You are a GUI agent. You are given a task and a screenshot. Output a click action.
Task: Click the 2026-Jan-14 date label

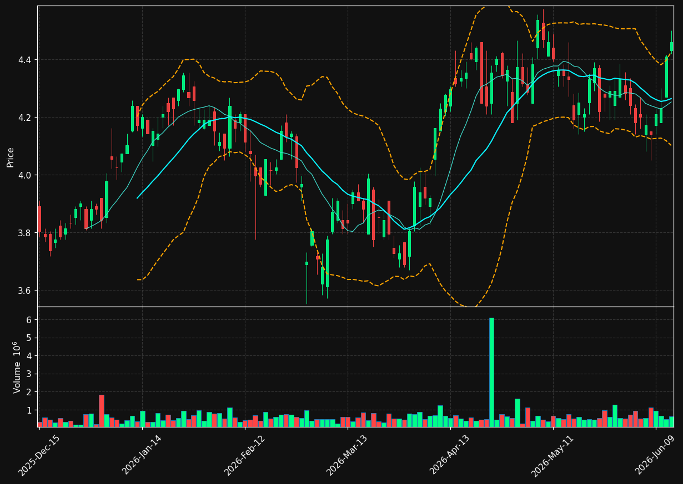pyautogui.click(x=142, y=455)
